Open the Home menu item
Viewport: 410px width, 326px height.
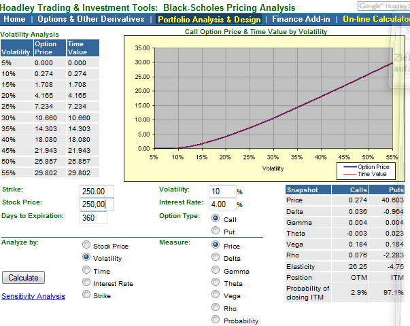tap(14, 19)
